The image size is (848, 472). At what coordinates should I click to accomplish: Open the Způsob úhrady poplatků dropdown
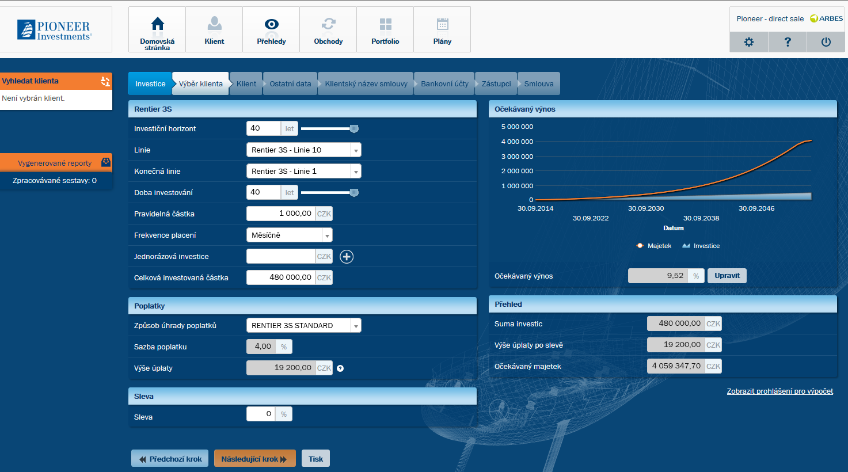[x=304, y=326]
